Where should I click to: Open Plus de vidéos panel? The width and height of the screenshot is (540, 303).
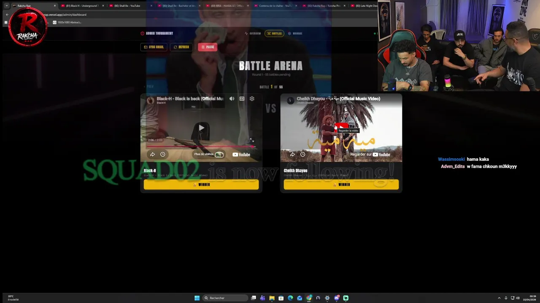(209, 154)
